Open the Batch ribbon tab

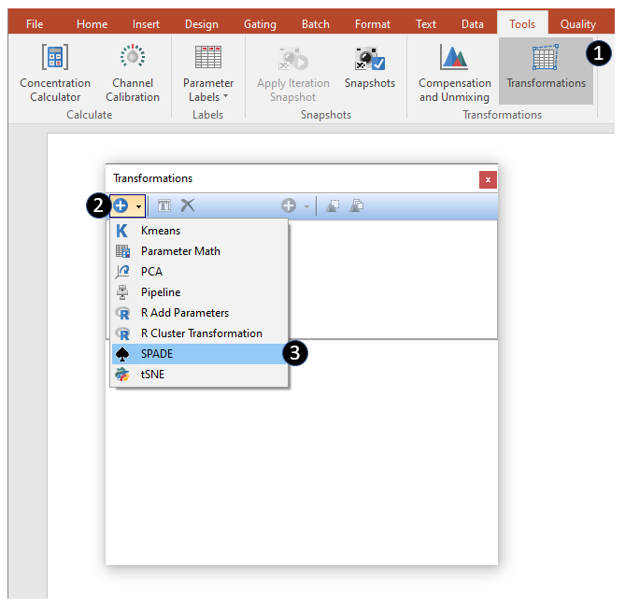point(315,24)
